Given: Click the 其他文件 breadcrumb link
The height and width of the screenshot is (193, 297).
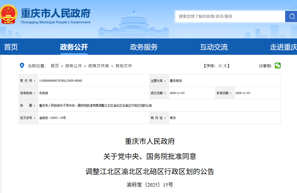Looking at the screenshot, I should click(x=124, y=66).
